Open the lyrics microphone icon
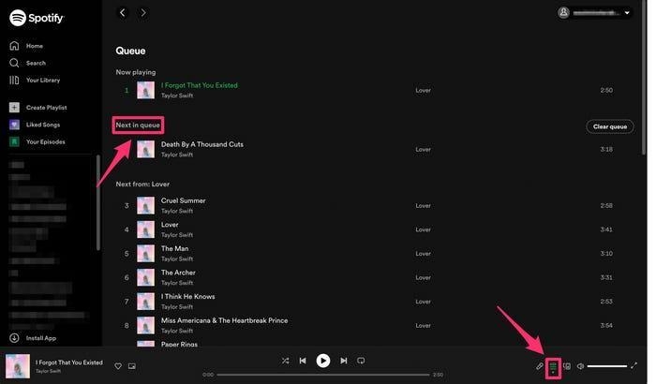The height and width of the screenshot is (384, 656). pyautogui.click(x=540, y=366)
